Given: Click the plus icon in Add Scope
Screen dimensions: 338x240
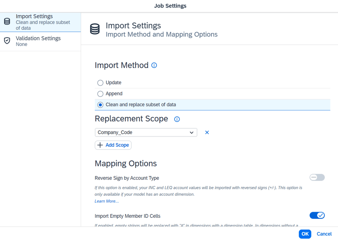Looking at the screenshot, I should 100,145.
